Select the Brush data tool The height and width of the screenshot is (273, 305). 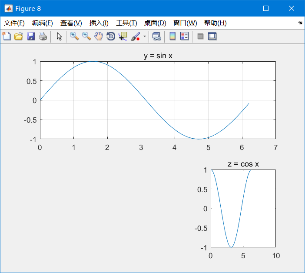click(136, 36)
